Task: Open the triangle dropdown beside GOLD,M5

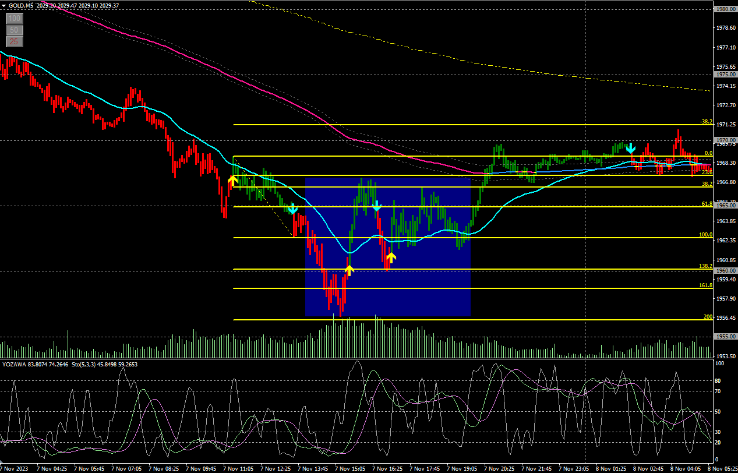Action: [4, 5]
